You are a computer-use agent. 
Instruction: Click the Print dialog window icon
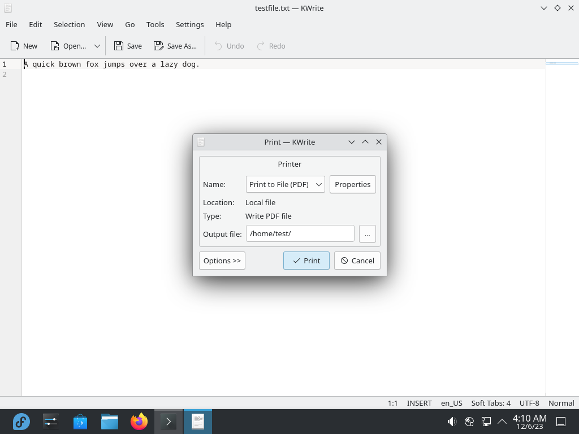click(201, 142)
